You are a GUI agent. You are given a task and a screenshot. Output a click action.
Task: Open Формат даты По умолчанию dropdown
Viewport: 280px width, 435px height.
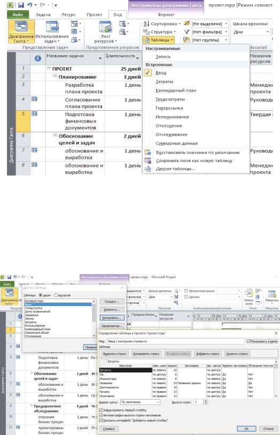[158, 402]
